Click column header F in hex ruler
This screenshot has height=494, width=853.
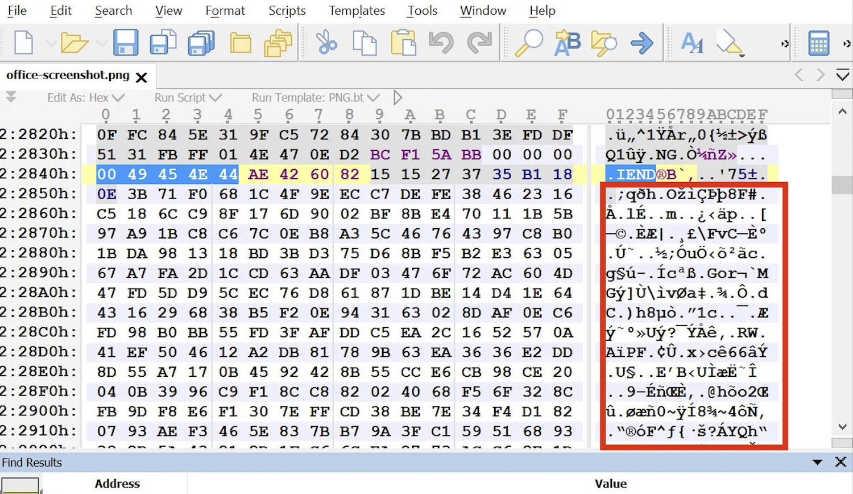pos(562,115)
